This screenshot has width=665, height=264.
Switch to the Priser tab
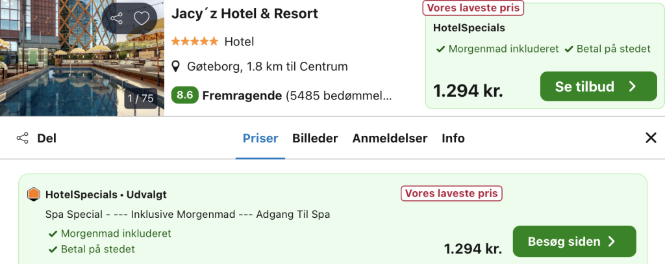tap(260, 139)
